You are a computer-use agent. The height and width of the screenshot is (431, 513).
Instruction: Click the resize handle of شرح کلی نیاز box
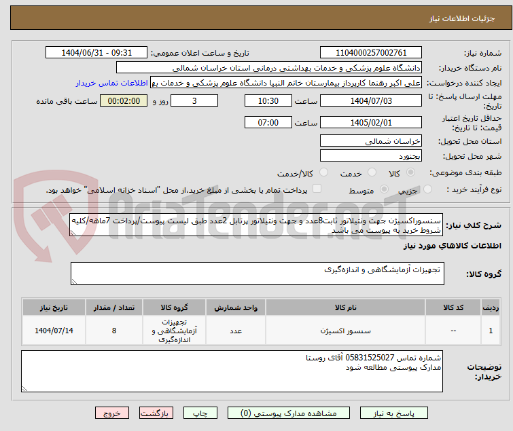click(73, 233)
